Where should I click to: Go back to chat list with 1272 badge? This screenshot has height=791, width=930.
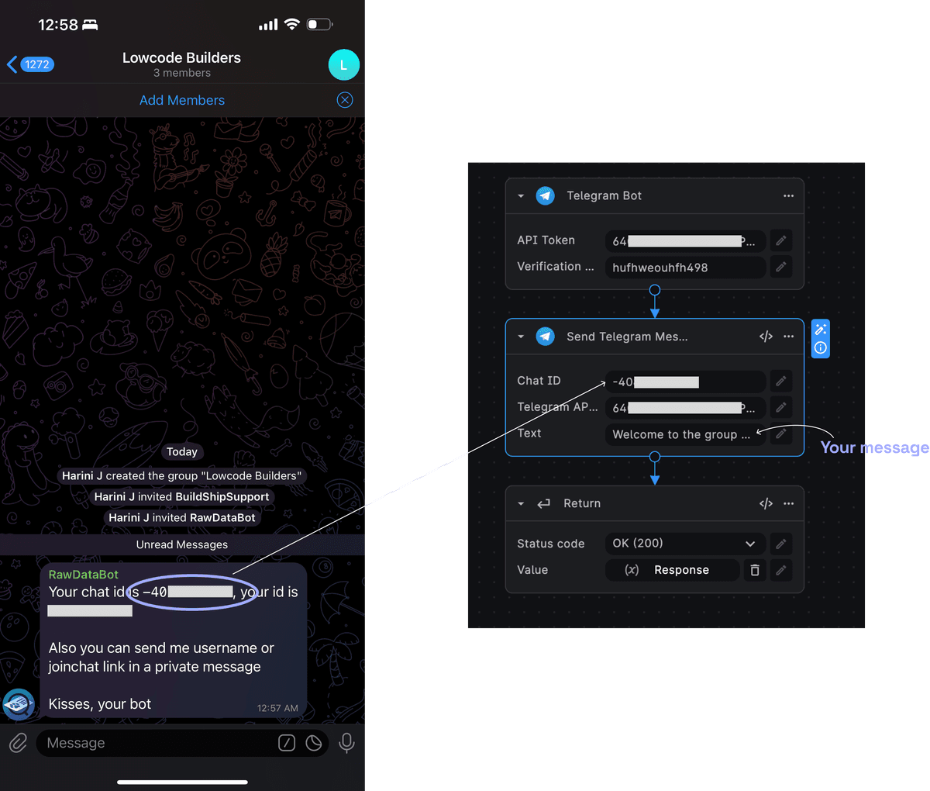coord(29,64)
